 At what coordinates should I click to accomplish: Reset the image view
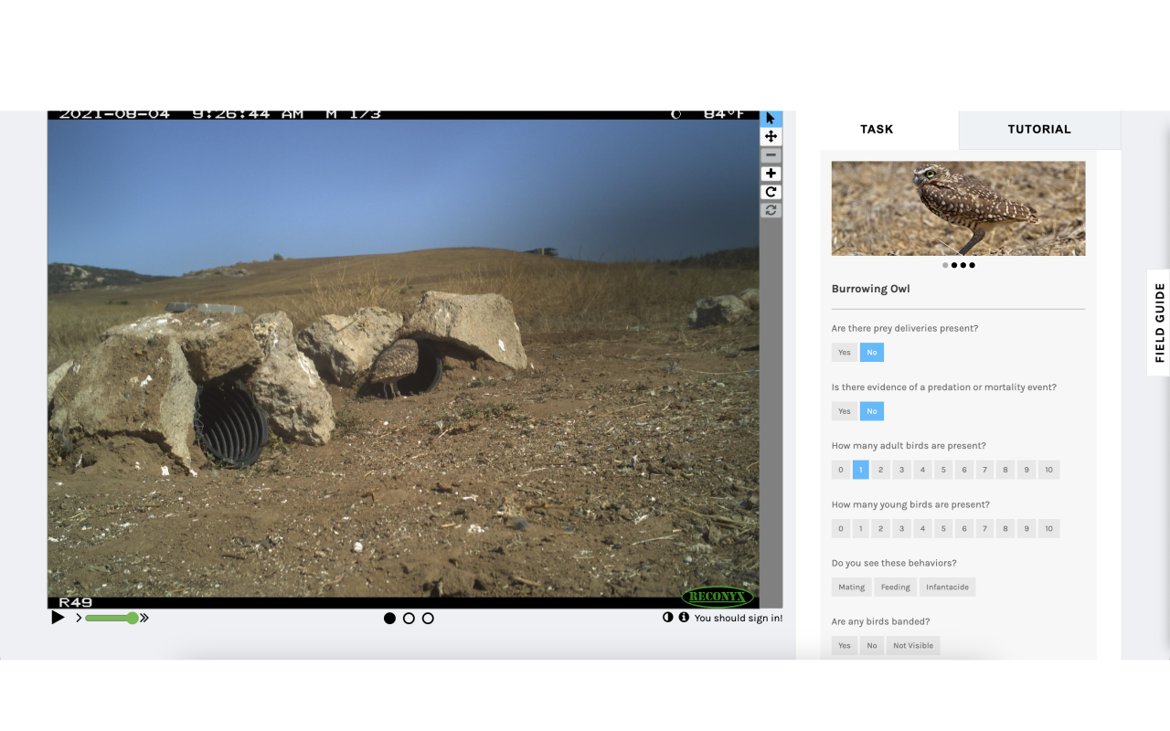tap(771, 210)
